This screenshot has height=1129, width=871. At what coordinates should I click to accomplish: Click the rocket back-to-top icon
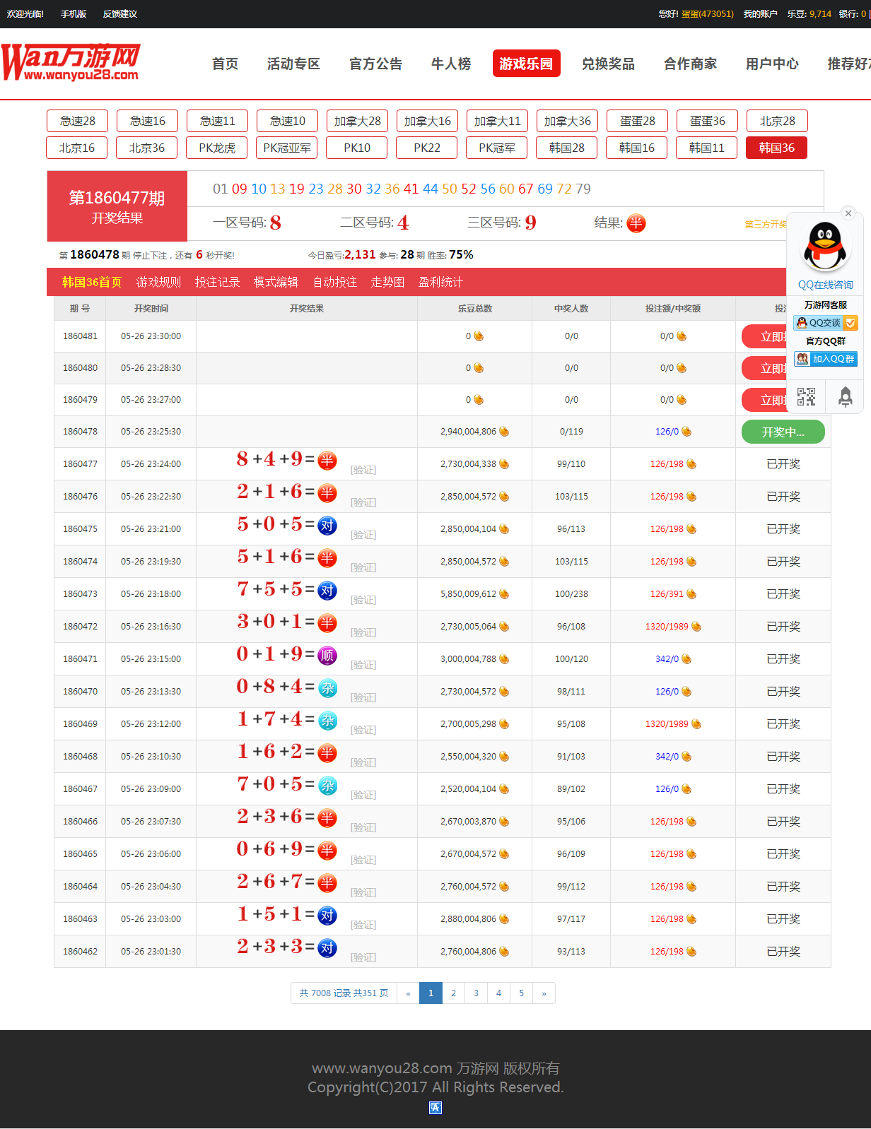(845, 396)
